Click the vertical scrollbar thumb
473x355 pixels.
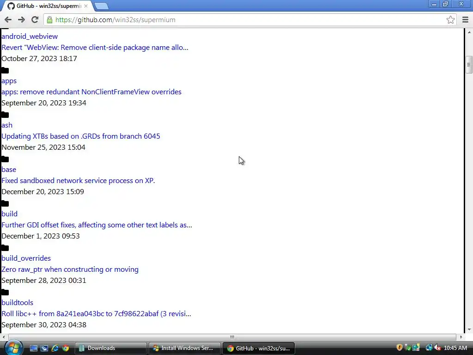pyautogui.click(x=468, y=65)
